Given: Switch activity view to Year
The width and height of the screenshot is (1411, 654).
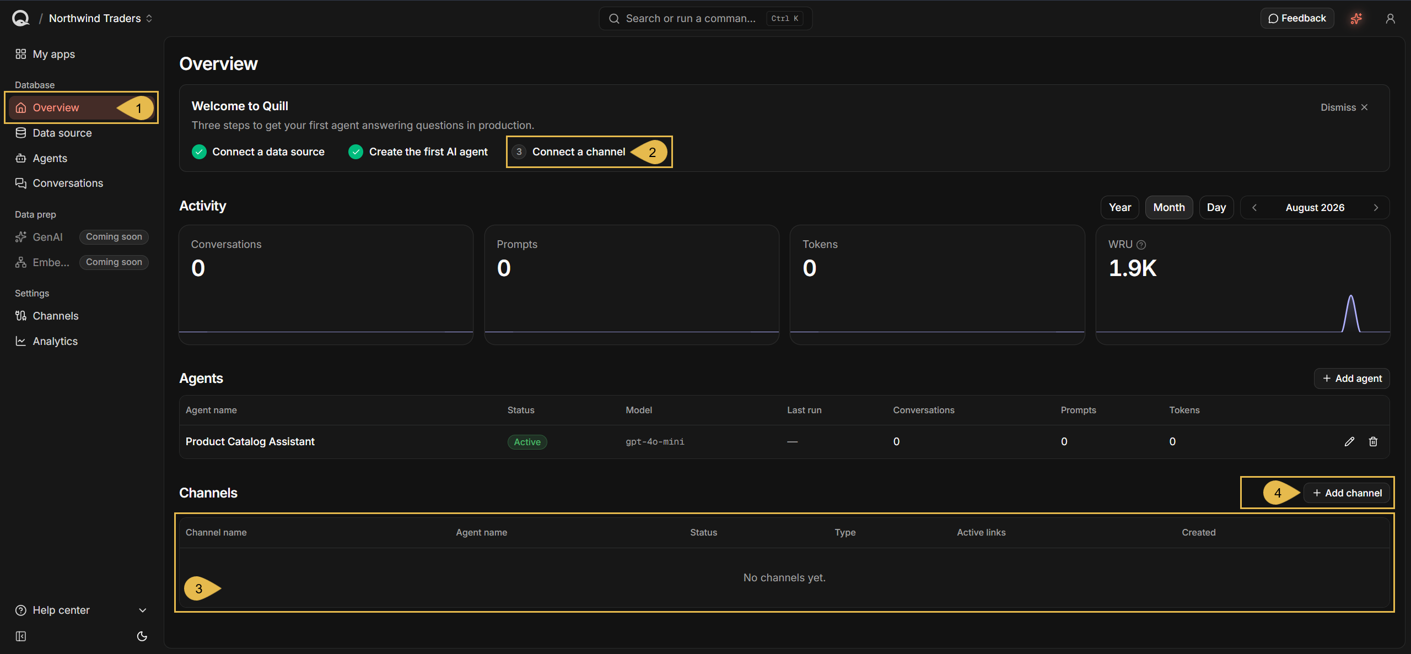Looking at the screenshot, I should click(1120, 208).
